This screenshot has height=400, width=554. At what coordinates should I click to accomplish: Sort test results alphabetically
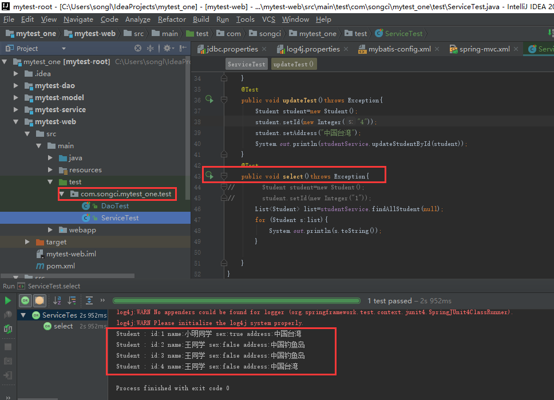tap(57, 300)
